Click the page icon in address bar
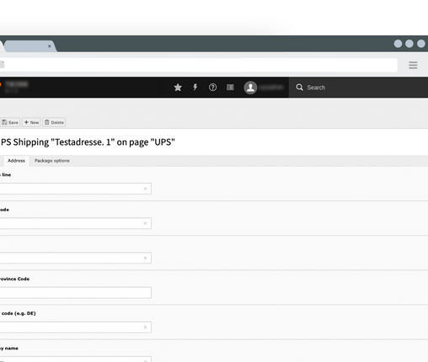Viewport: 428px width, 362px height. point(2,65)
